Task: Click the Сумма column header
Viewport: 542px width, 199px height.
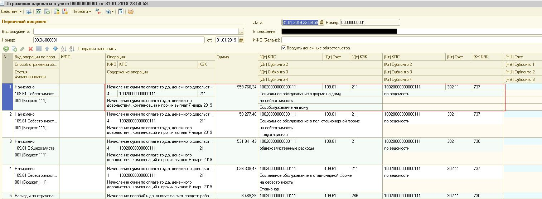Action: (x=236, y=57)
